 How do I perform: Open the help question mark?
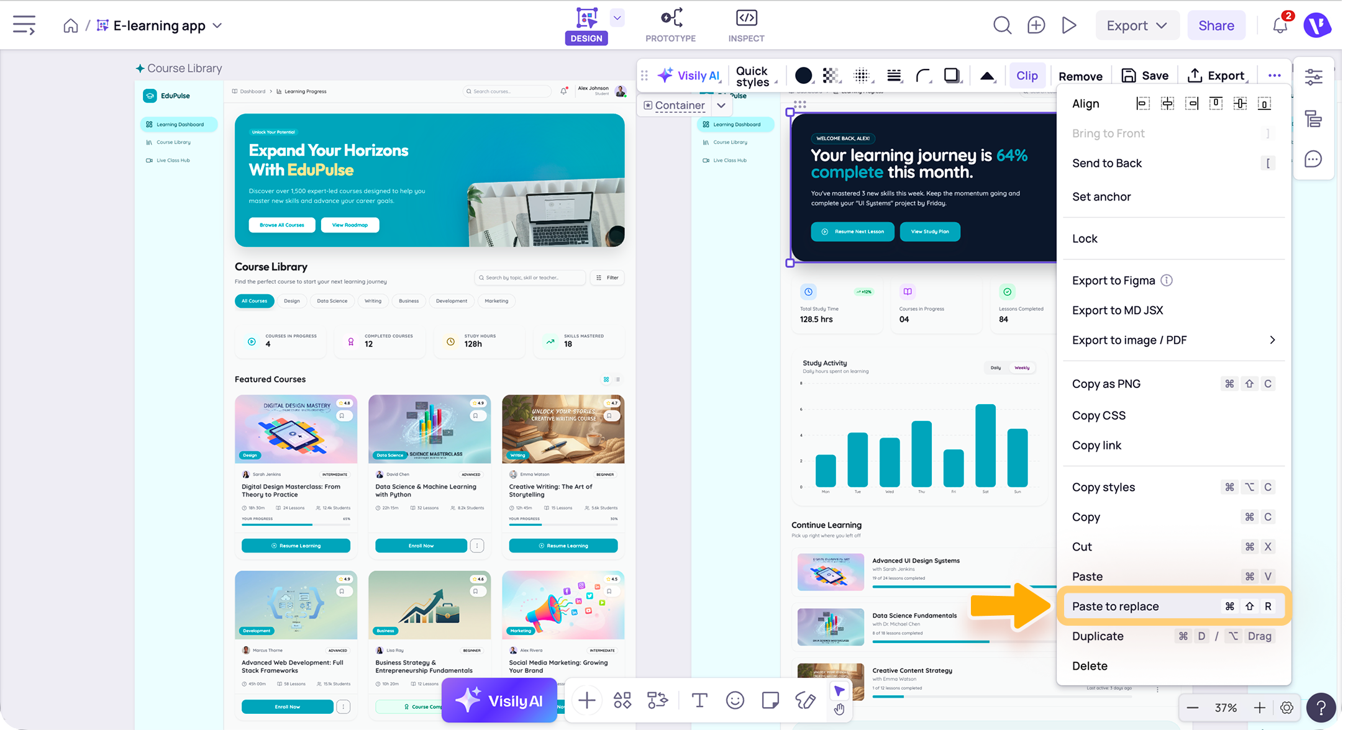pyautogui.click(x=1321, y=708)
